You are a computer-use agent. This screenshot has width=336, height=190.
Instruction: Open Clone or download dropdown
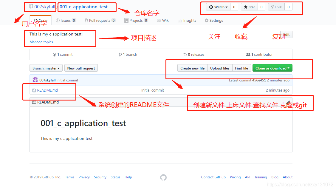272,68
